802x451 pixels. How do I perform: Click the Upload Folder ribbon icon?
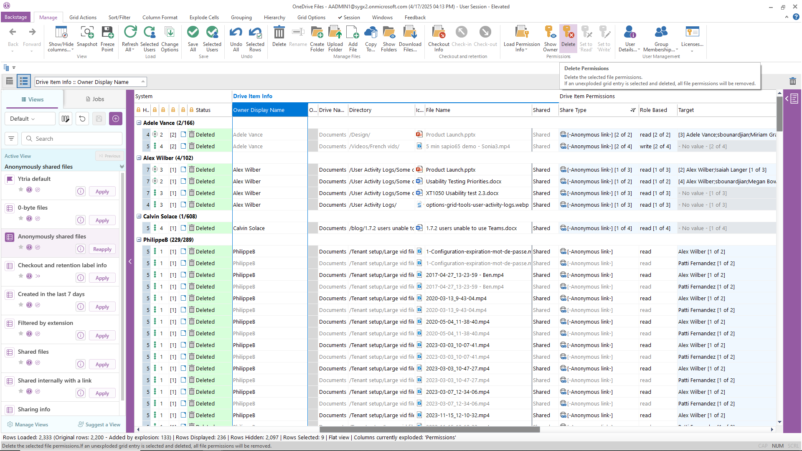335,33
